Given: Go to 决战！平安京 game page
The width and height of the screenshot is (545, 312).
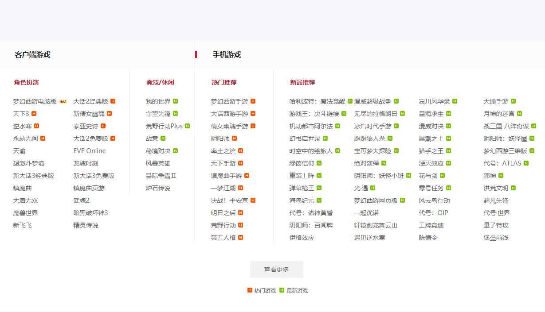Looking at the screenshot, I should point(230,200).
